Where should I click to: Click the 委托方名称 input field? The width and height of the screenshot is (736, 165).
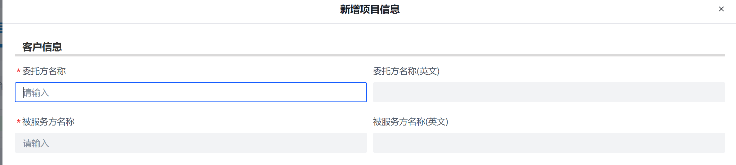pyautogui.click(x=191, y=92)
